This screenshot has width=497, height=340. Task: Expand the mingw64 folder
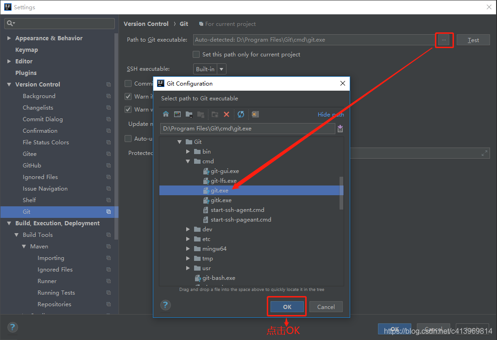pyautogui.click(x=188, y=249)
